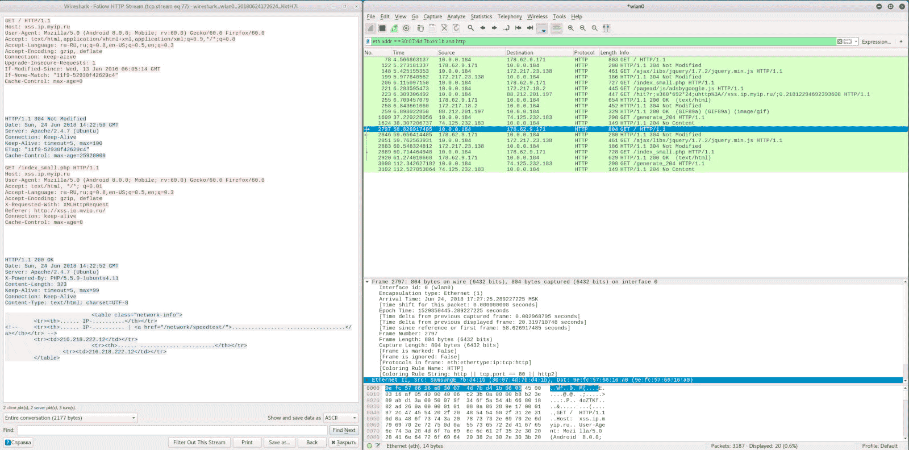Open the Telephony menu

pyautogui.click(x=510, y=16)
